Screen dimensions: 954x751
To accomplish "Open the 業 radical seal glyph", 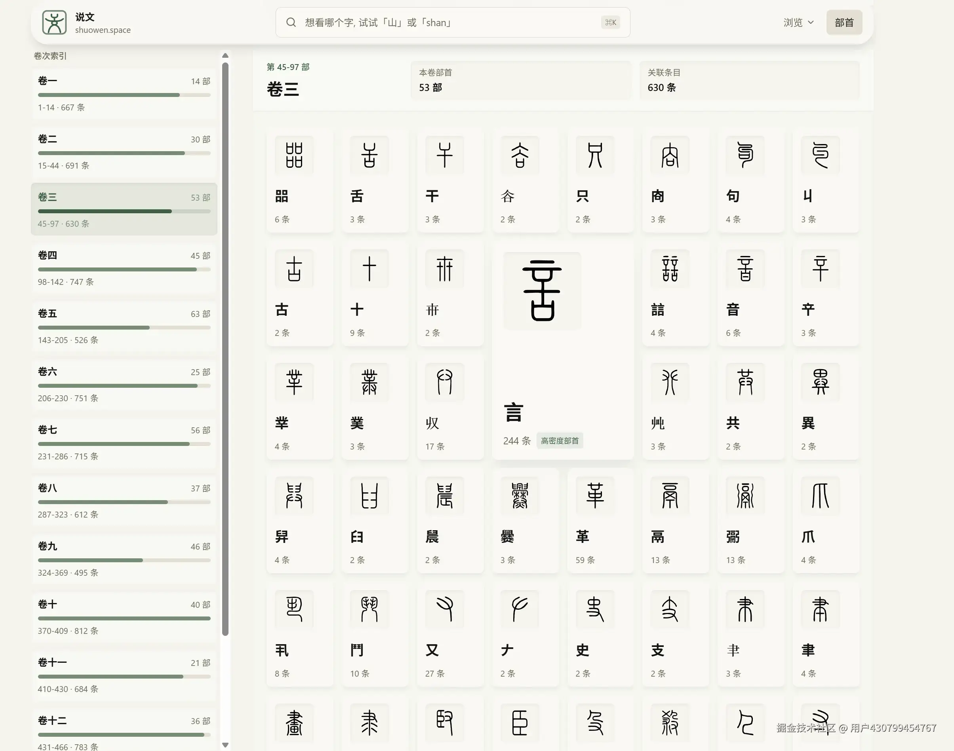I will [x=369, y=382].
